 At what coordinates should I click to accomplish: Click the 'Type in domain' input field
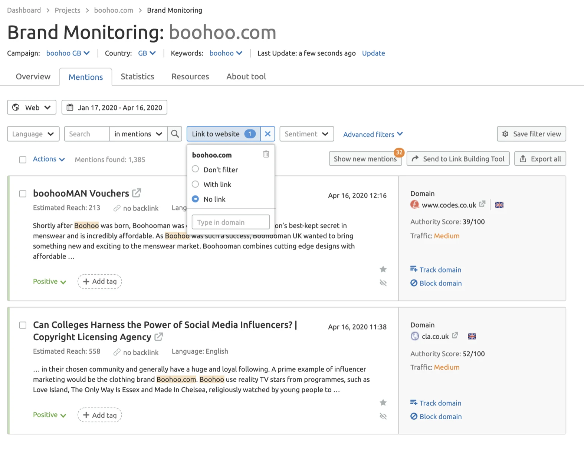[x=230, y=222]
